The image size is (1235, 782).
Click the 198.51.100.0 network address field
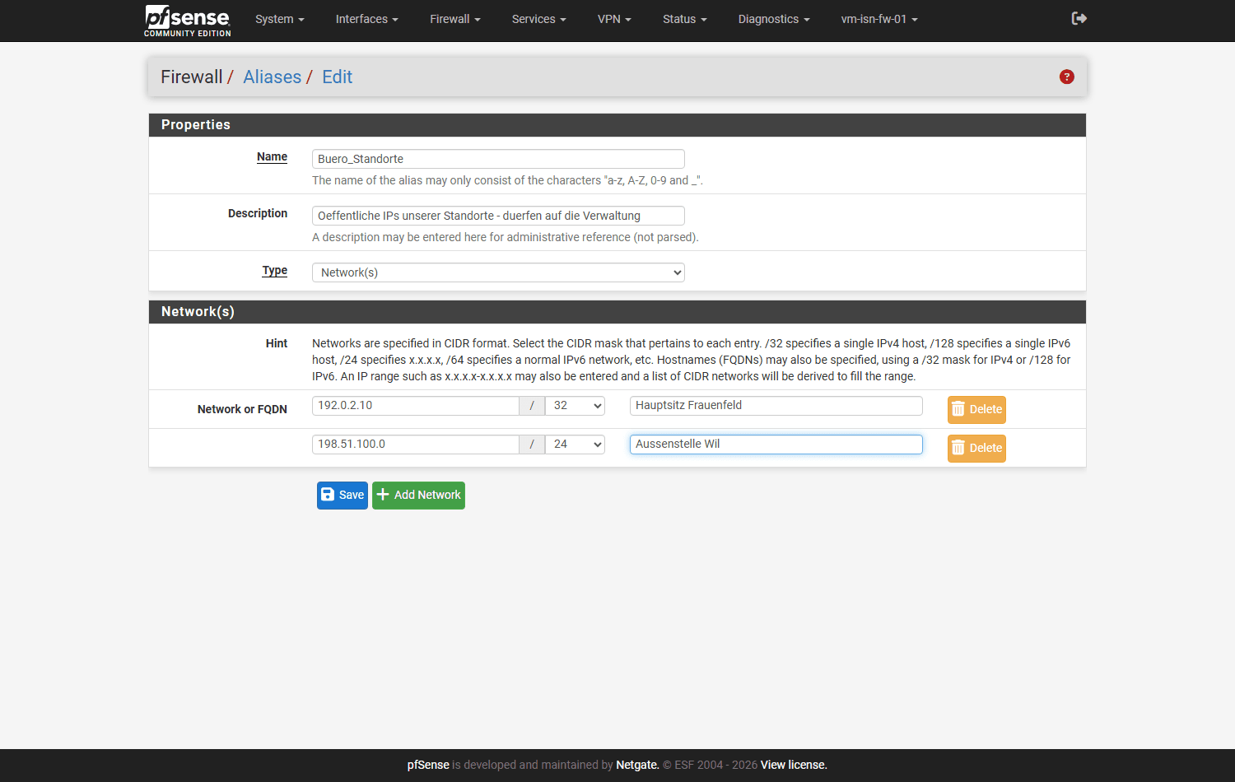pos(416,445)
